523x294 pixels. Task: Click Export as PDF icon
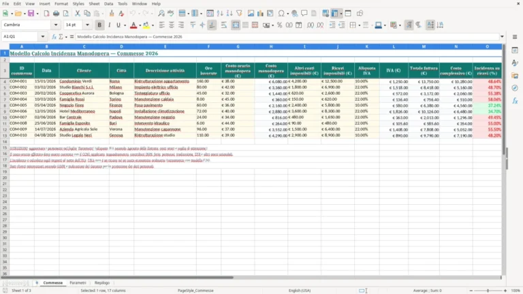click(x=46, y=14)
